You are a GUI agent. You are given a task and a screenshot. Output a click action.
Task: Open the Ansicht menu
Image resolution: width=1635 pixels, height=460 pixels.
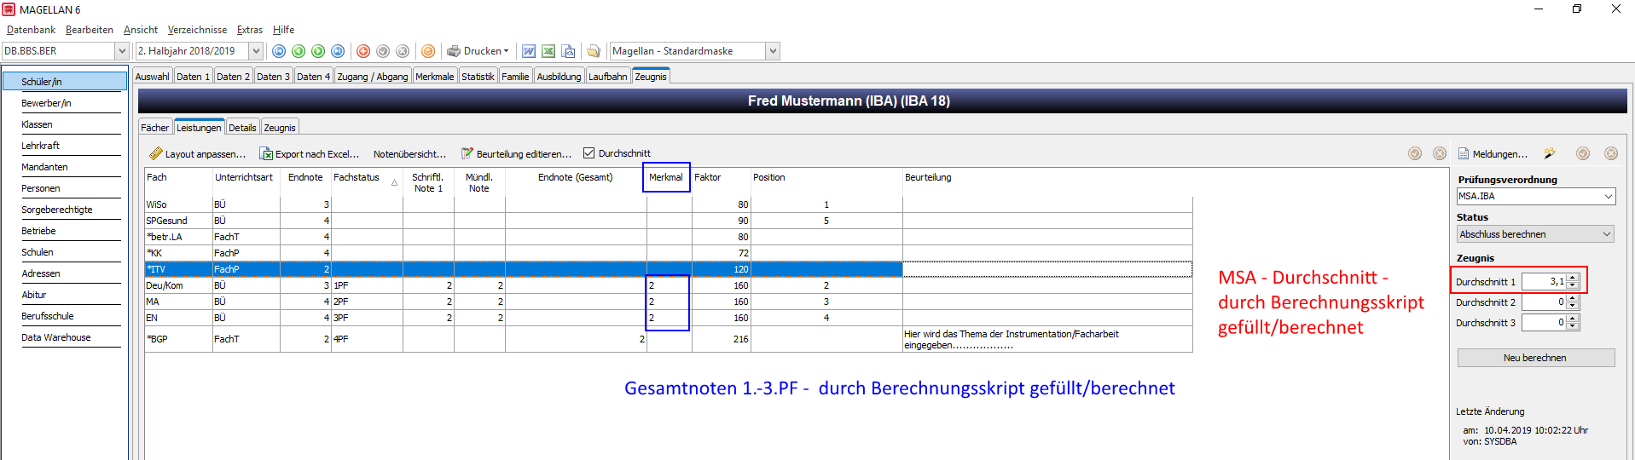click(x=141, y=30)
